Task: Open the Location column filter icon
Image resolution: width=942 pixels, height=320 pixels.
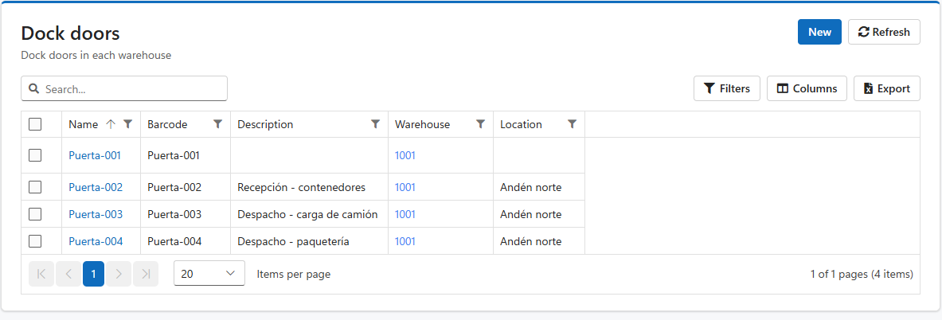Action: [572, 124]
